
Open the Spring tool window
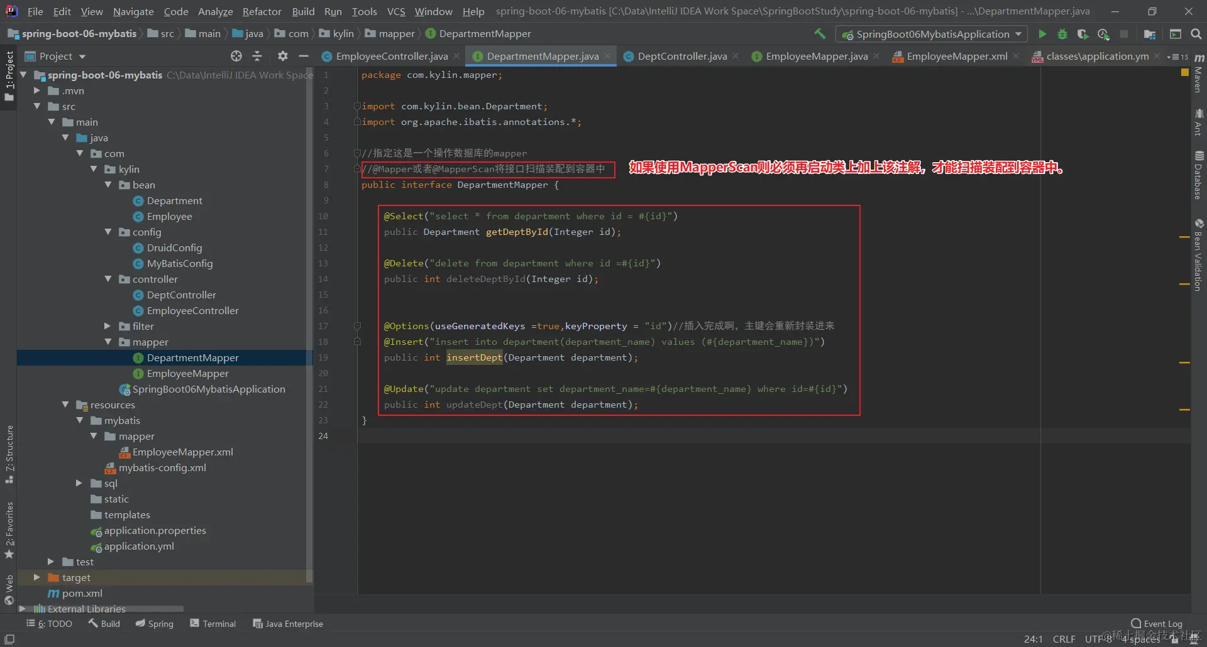(x=155, y=624)
